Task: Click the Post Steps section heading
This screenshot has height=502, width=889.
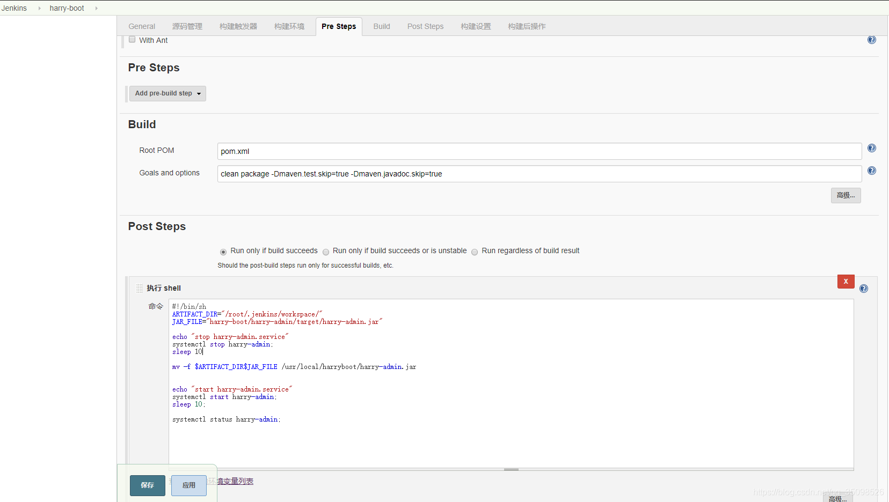Action: 157,226
